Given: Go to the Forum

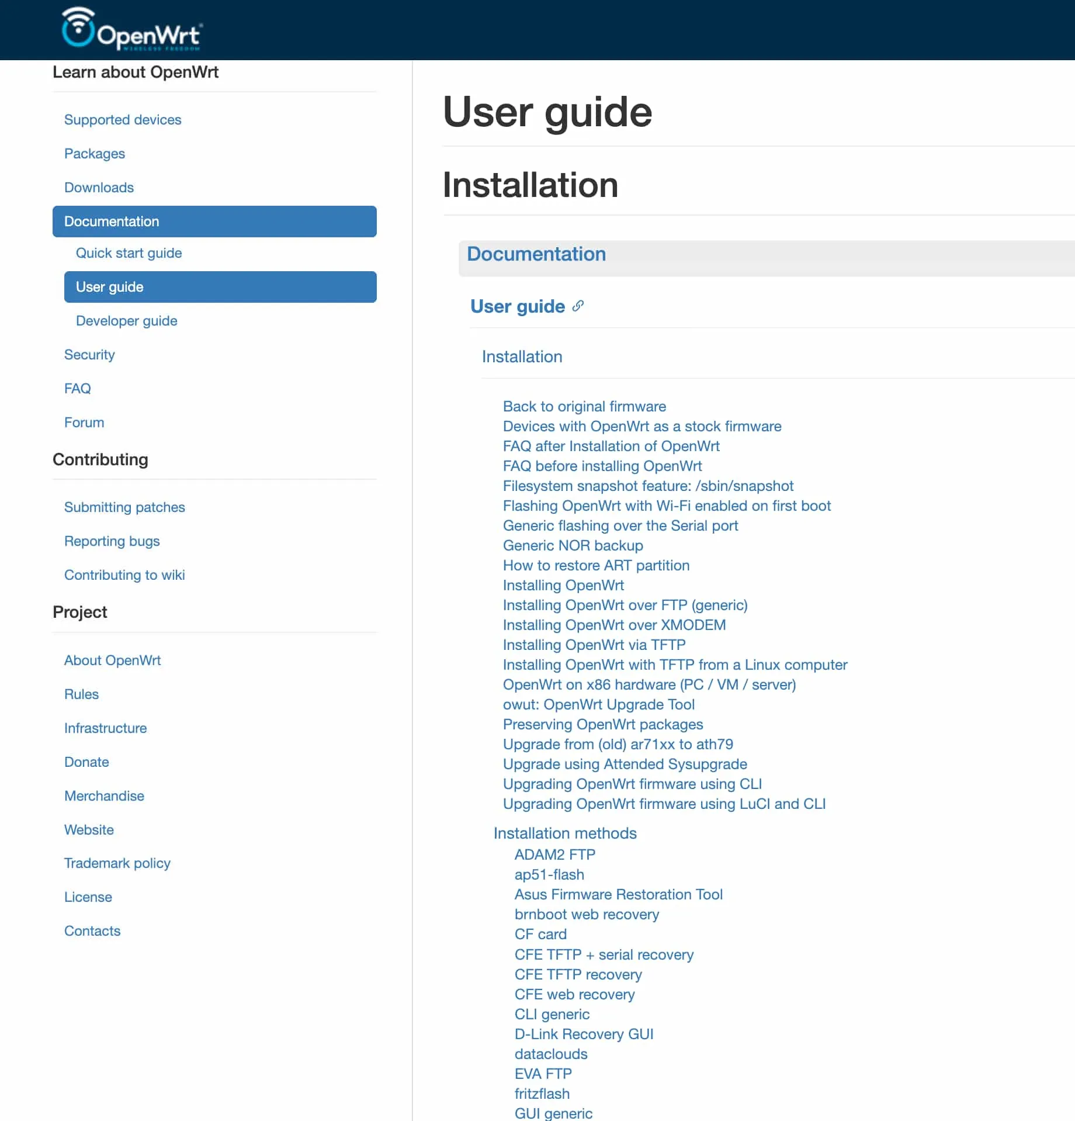Looking at the screenshot, I should point(84,422).
